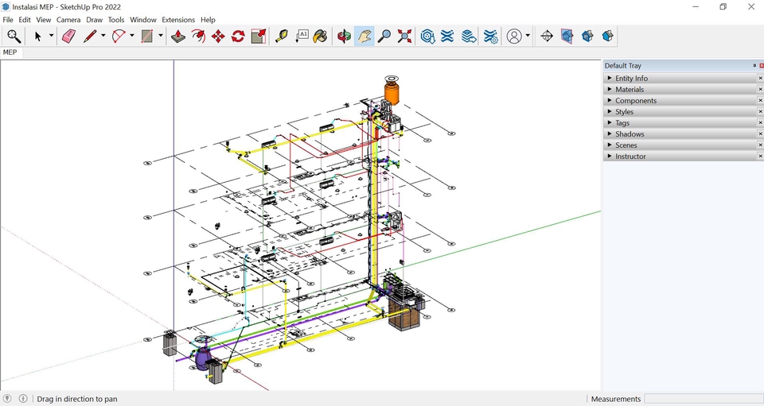
Task: Open the Search SketchUp magnifier icon
Action: tap(14, 36)
